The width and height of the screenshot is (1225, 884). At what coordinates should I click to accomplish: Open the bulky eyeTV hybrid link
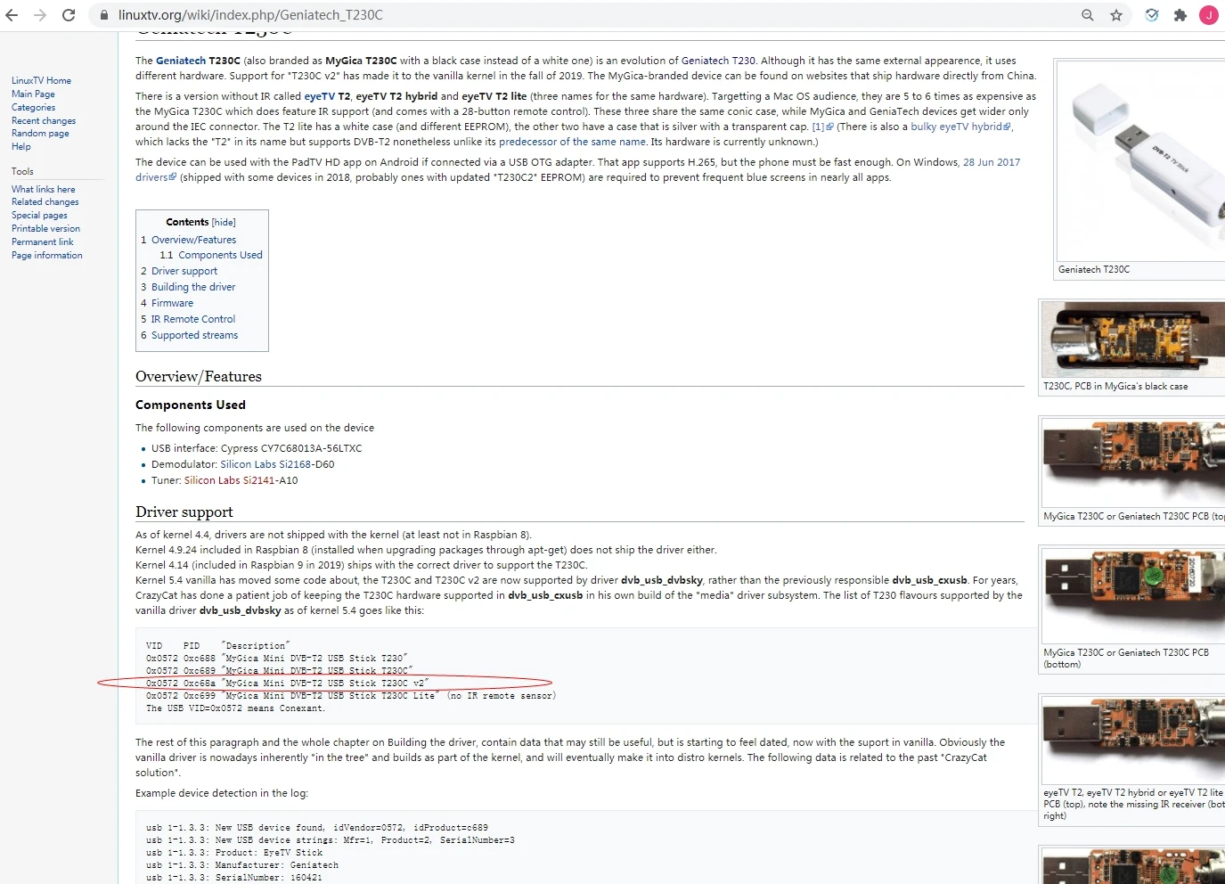click(960, 127)
